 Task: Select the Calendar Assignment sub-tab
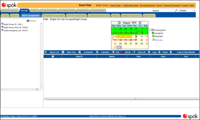(99, 16)
